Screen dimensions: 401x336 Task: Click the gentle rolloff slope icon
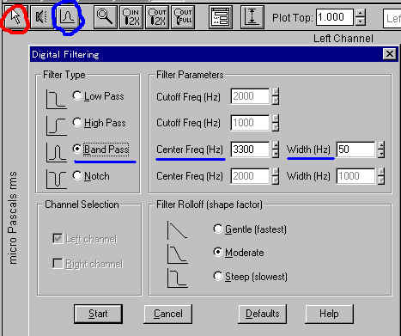pyautogui.click(x=177, y=230)
